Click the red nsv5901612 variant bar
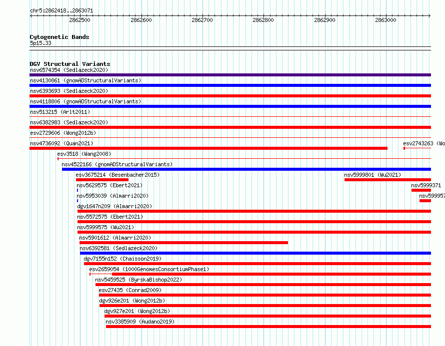 (x=183, y=243)
